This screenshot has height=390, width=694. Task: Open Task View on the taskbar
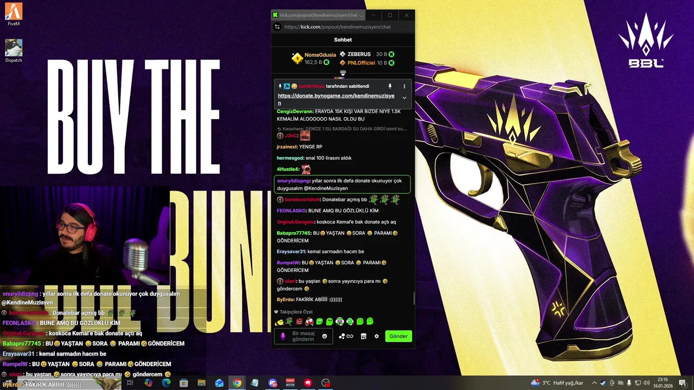click(130, 383)
